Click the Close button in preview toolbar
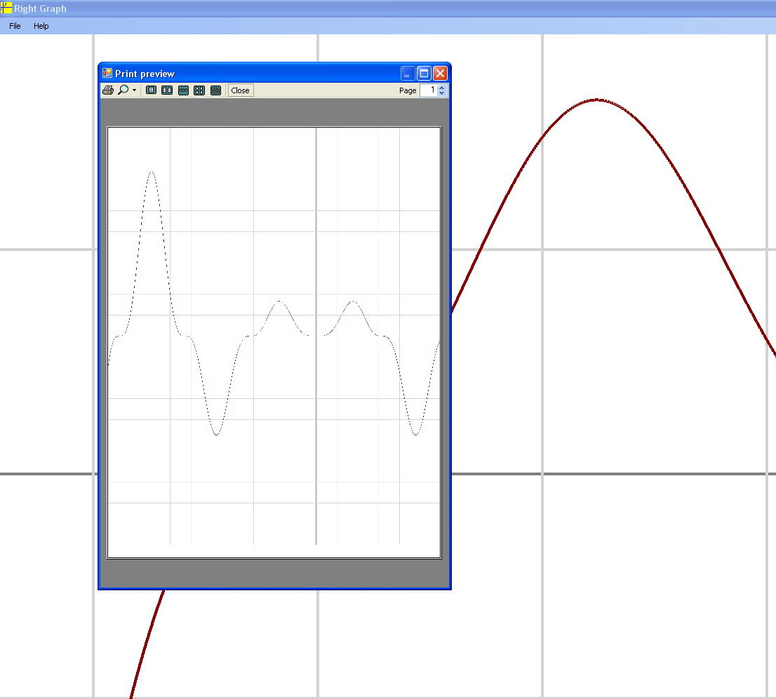 click(x=241, y=90)
